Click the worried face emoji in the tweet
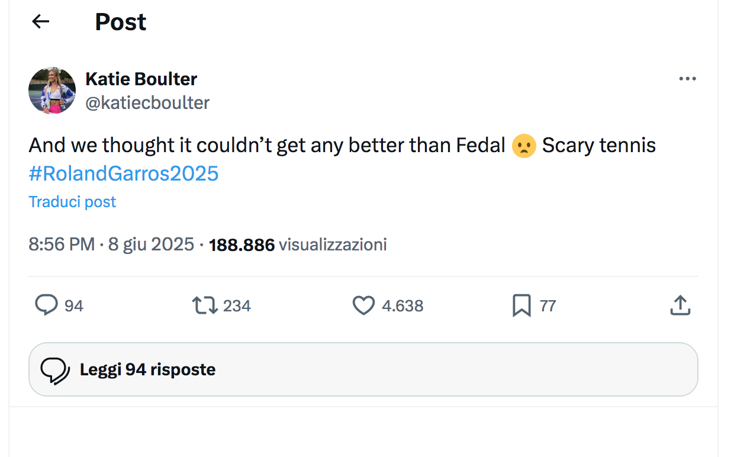734x457 pixels. tap(524, 146)
